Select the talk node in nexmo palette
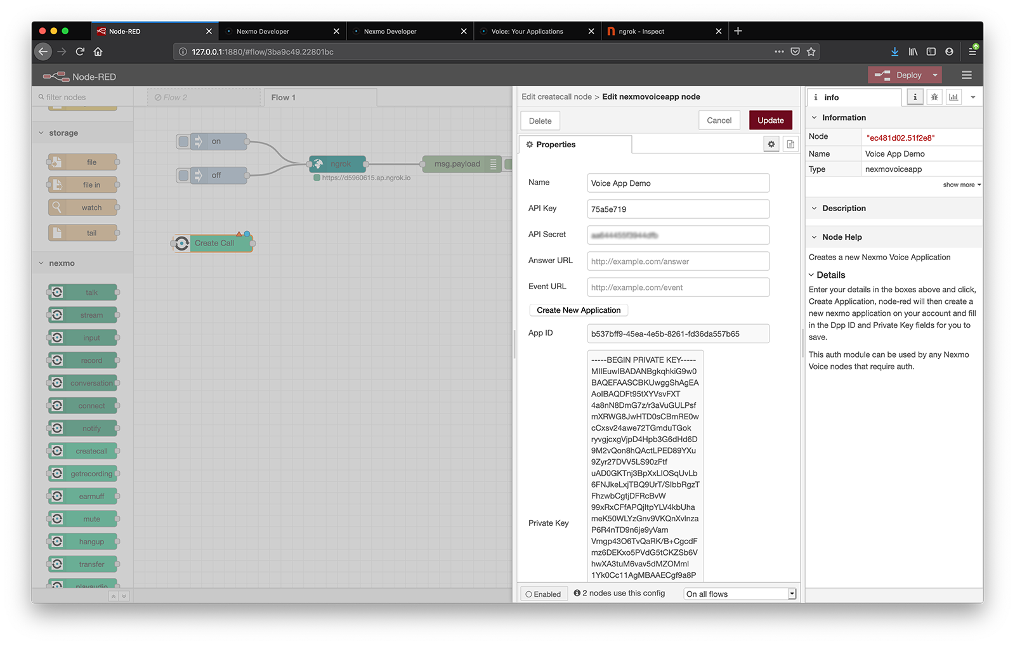This screenshot has height=645, width=1015. point(83,292)
